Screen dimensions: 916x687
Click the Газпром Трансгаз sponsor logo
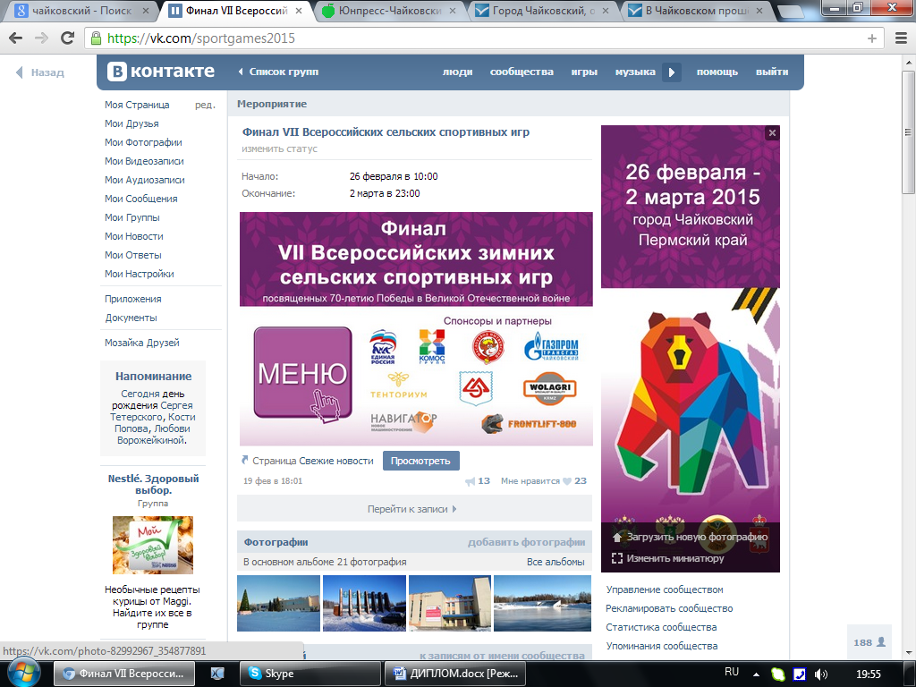(x=551, y=346)
